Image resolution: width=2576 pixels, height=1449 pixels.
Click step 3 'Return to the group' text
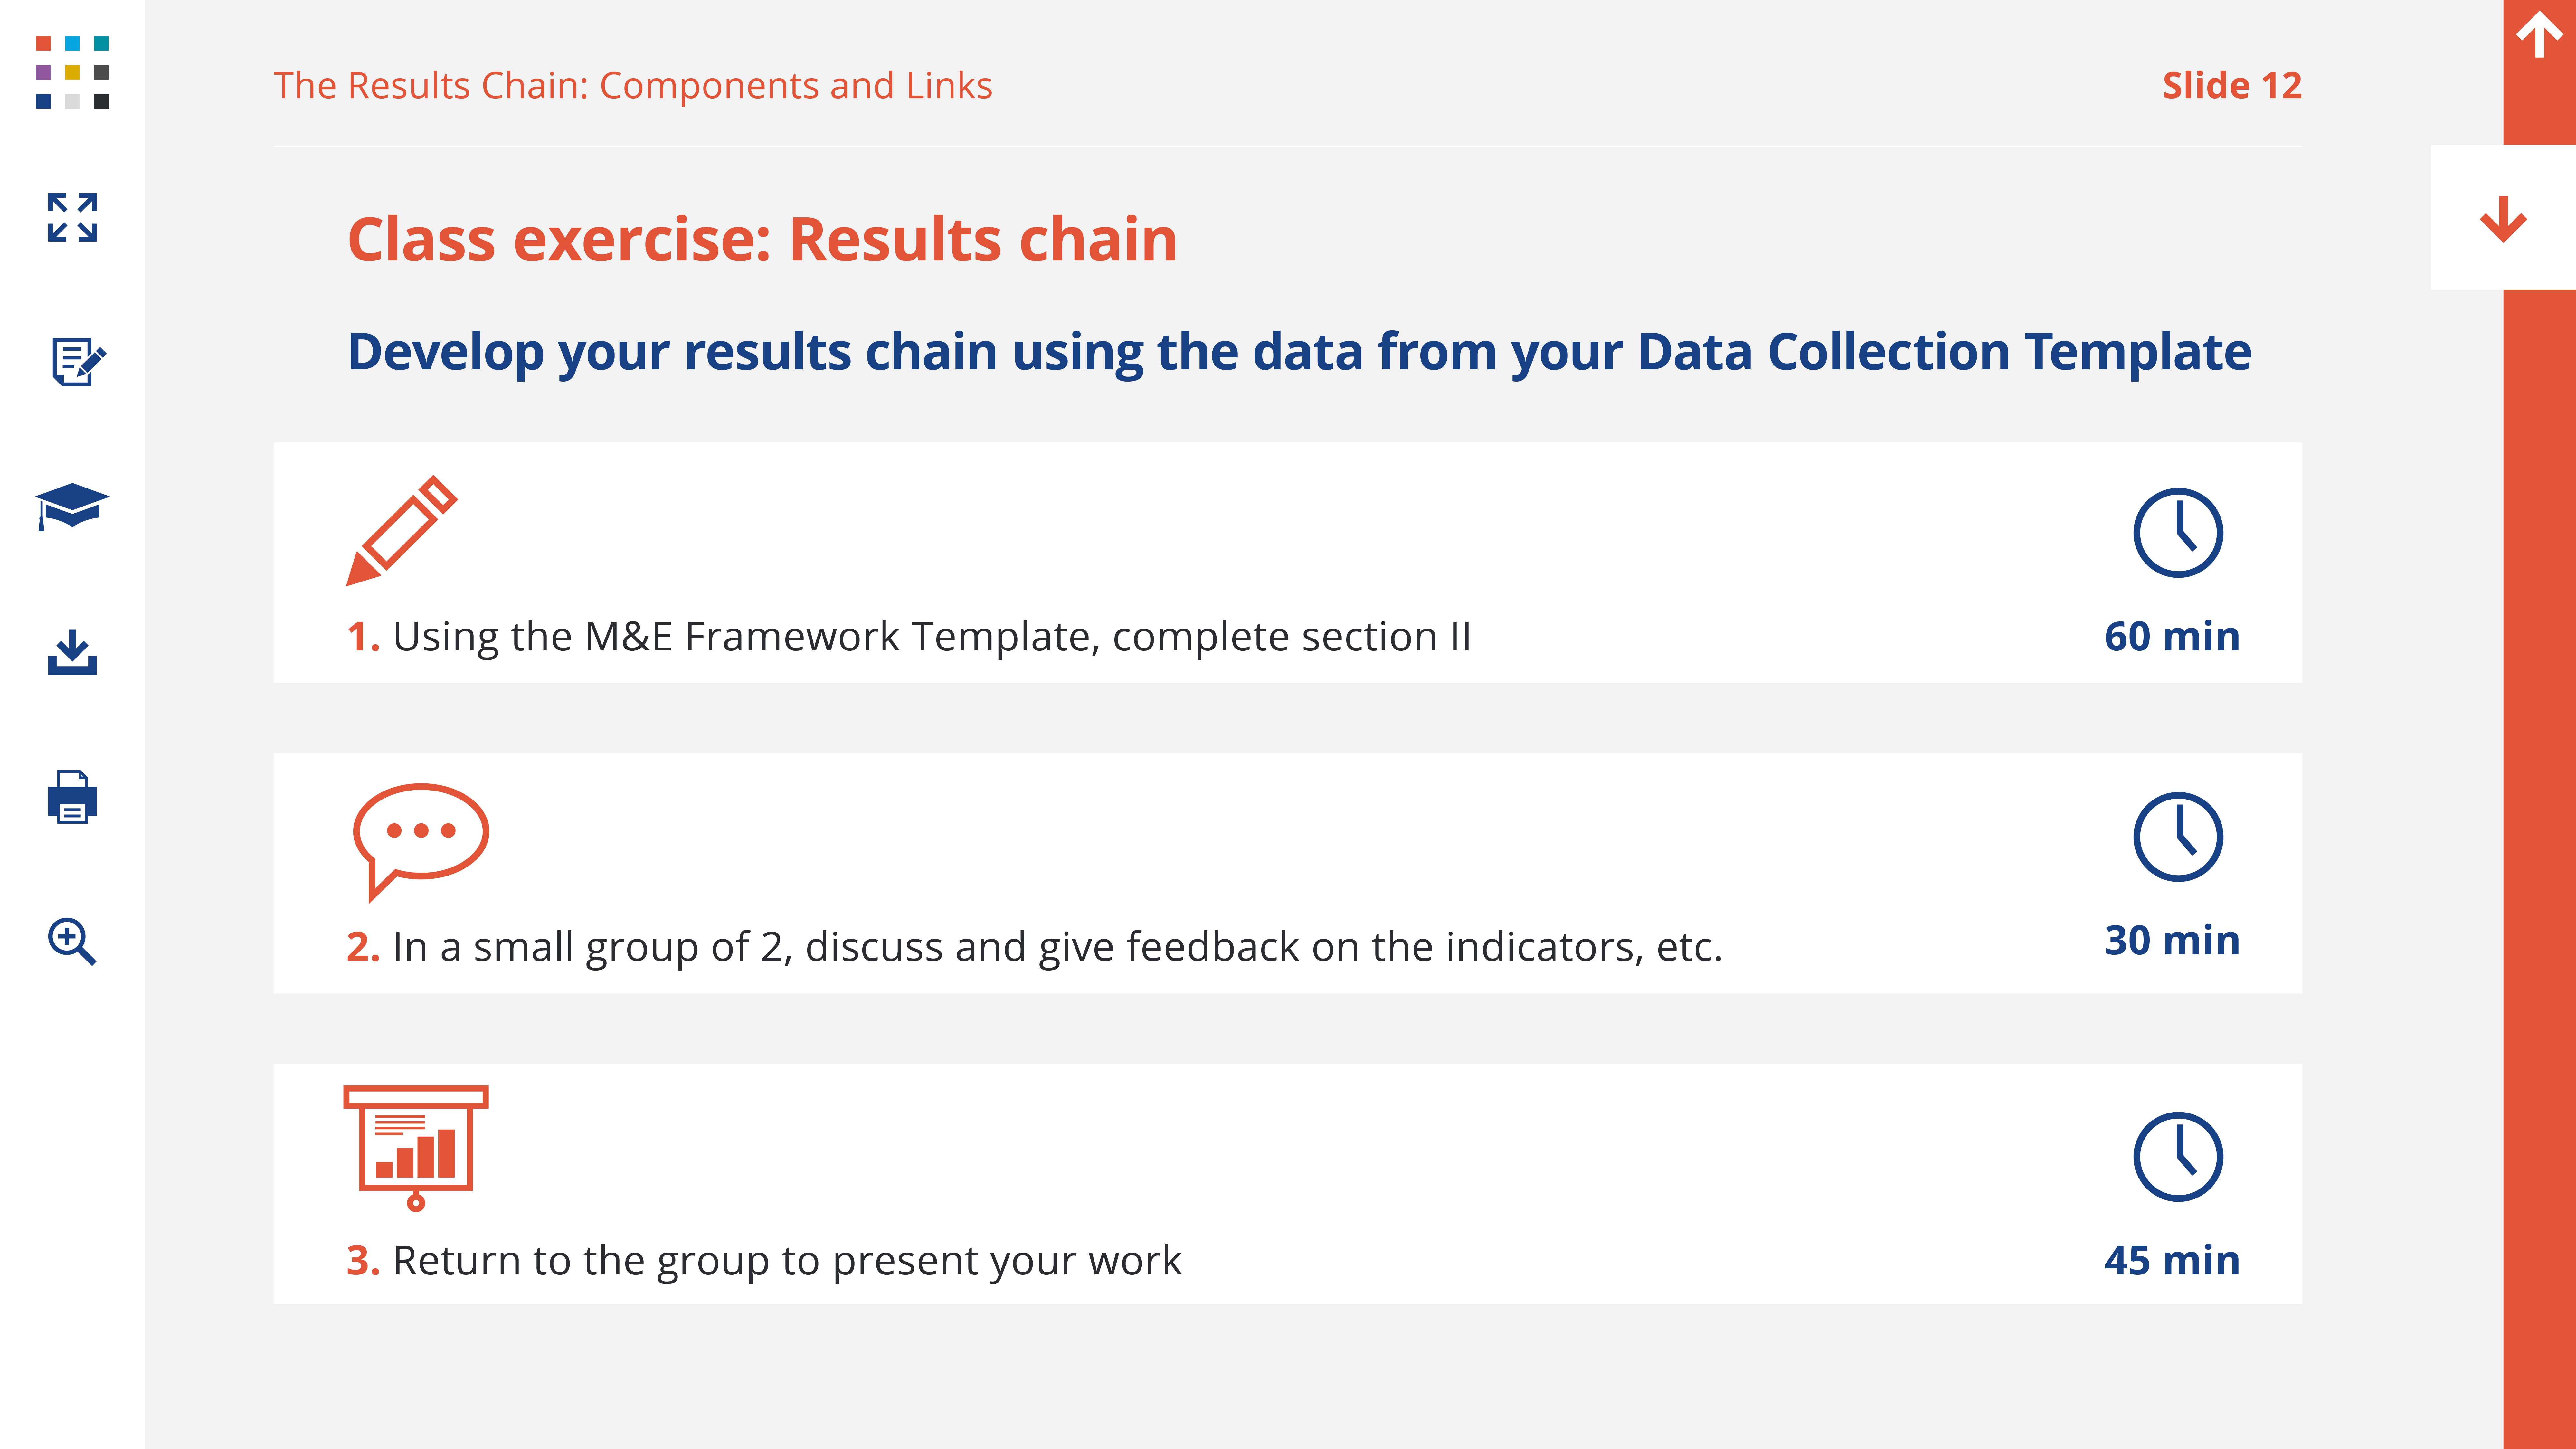click(786, 1261)
